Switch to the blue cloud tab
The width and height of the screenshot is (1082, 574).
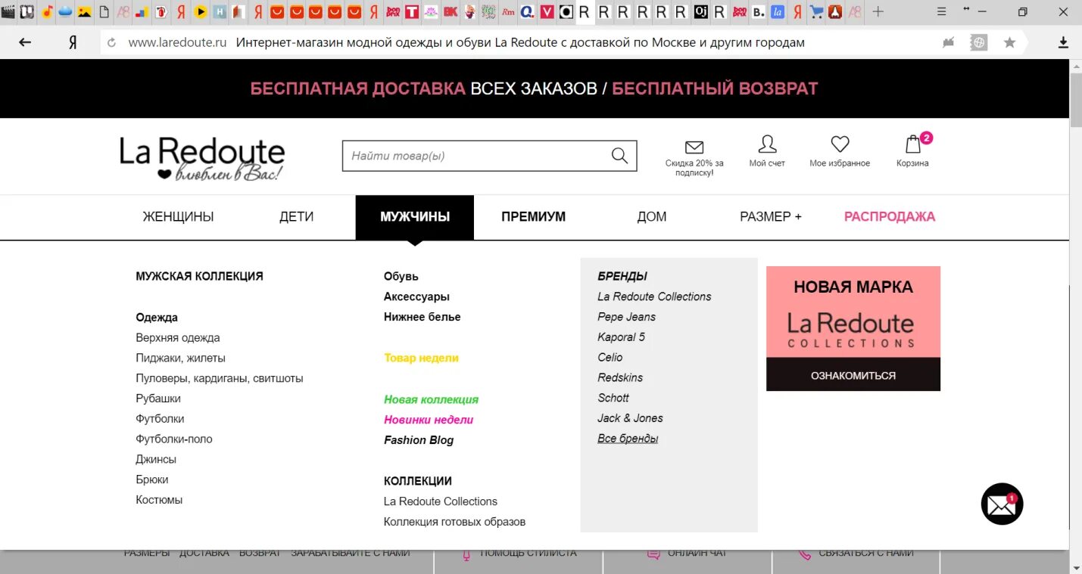pos(65,12)
